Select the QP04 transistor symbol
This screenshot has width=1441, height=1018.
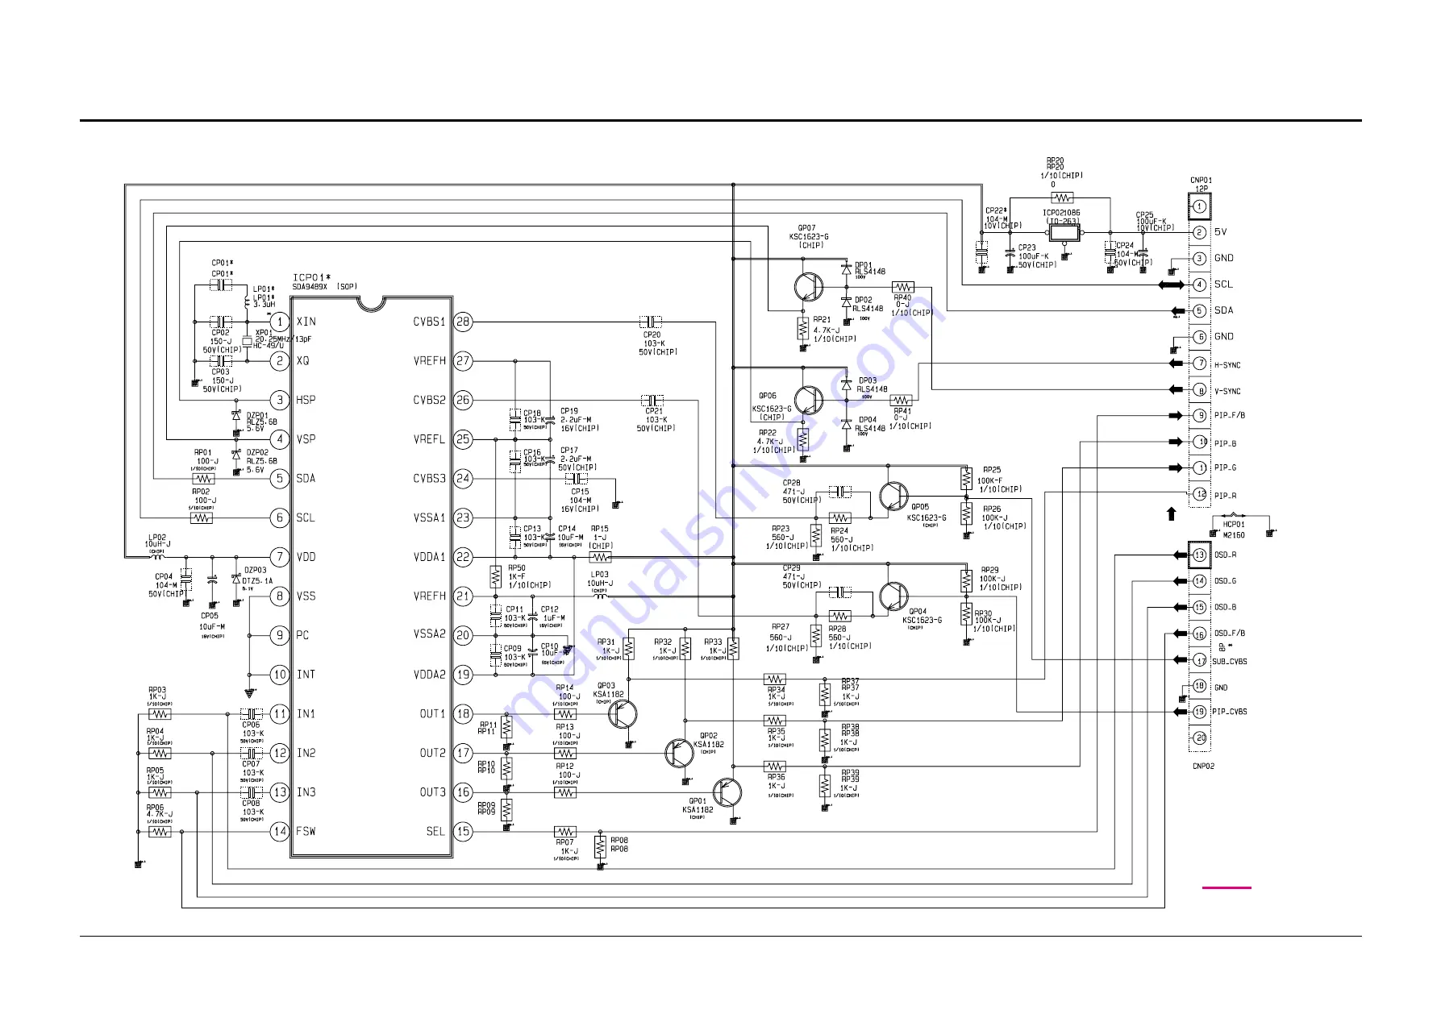point(893,597)
